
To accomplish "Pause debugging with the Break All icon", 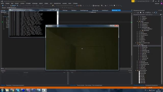I will pos(77,6).
